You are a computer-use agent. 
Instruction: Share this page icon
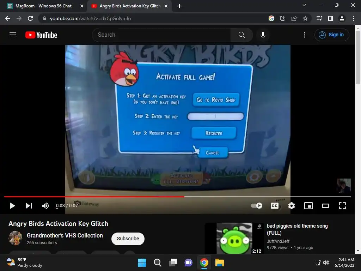coord(294,18)
